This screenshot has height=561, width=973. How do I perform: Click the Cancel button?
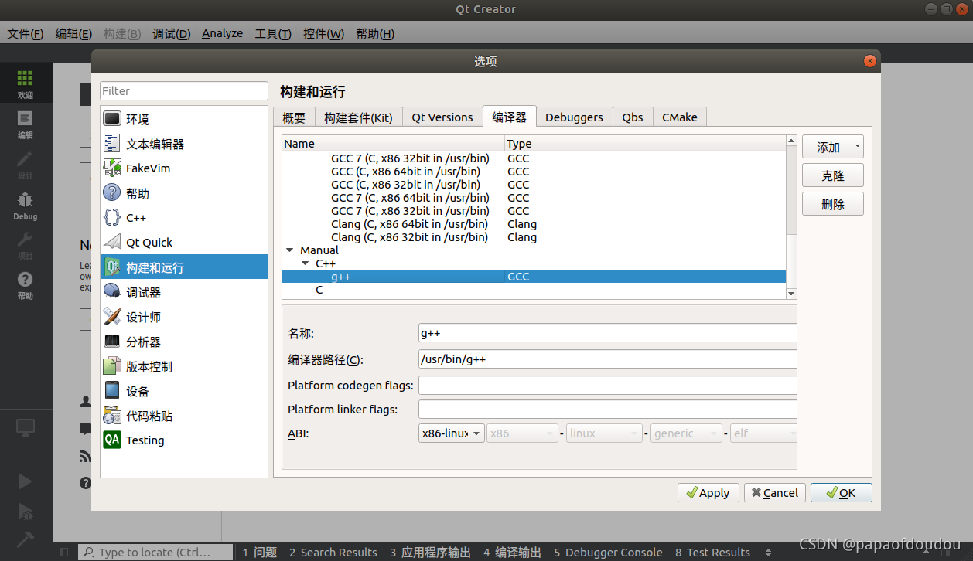775,493
